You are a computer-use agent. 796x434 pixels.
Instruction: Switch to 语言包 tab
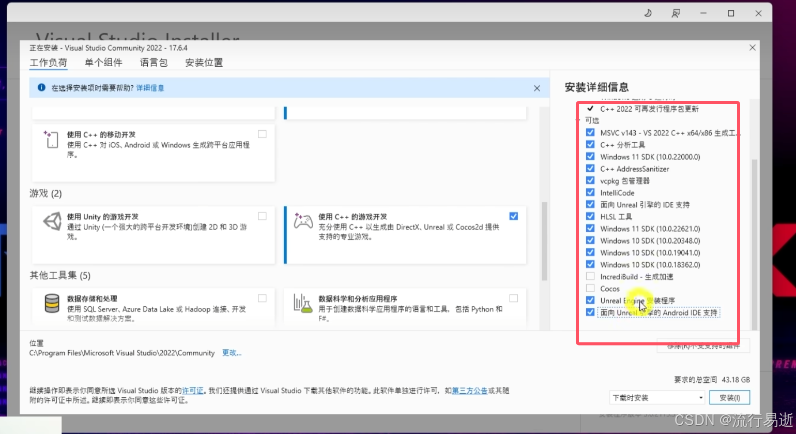tap(154, 63)
